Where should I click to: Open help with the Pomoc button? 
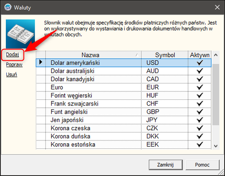[x=202, y=165]
